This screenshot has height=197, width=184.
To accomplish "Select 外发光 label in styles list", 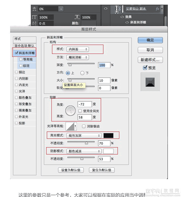I will tap(23, 117).
